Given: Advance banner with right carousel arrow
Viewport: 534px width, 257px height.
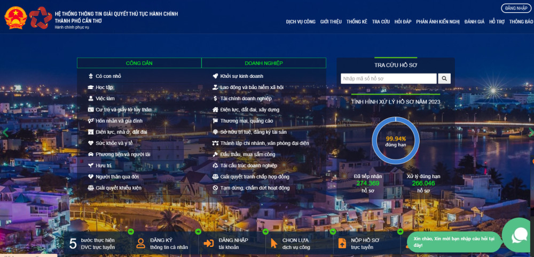Looking at the screenshot, I should pyautogui.click(x=530, y=132).
